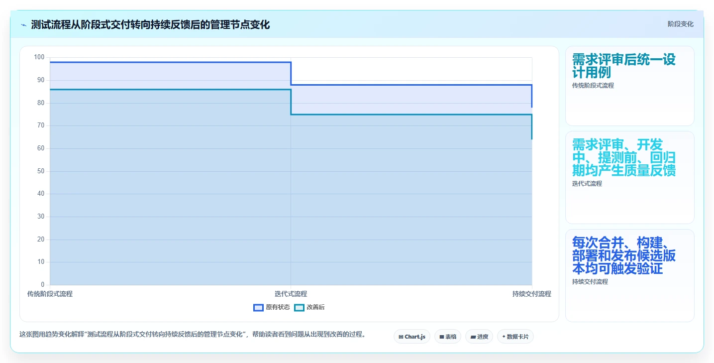This screenshot has height=363, width=714.
Task: Click the lightning icon beside the chart title
Action: (x=24, y=25)
